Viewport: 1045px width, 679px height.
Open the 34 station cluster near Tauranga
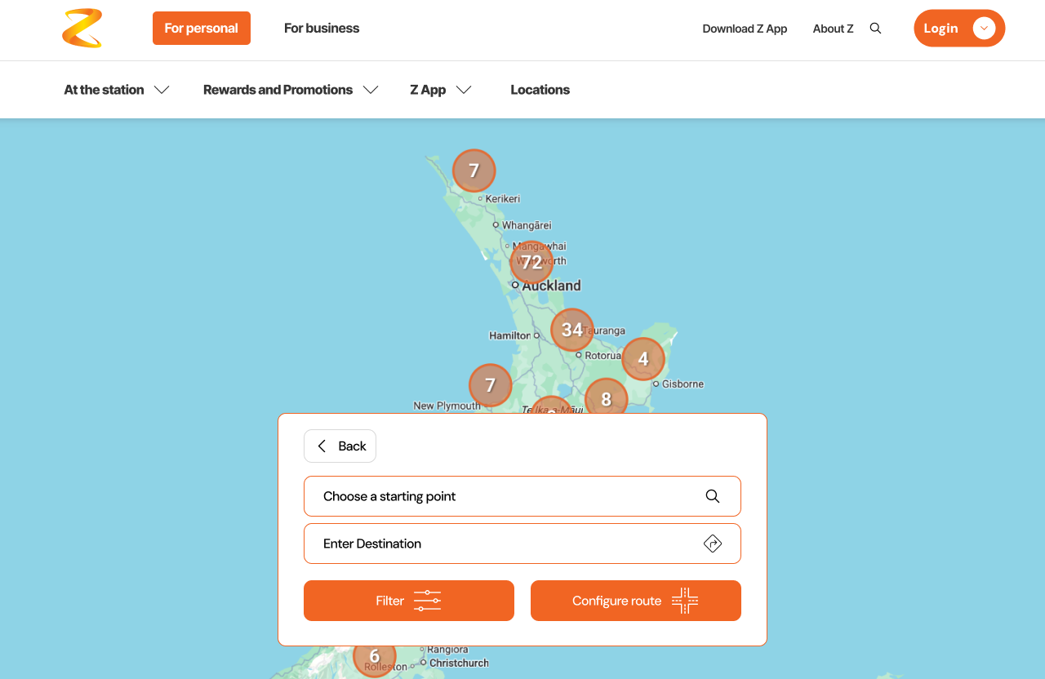coord(572,330)
